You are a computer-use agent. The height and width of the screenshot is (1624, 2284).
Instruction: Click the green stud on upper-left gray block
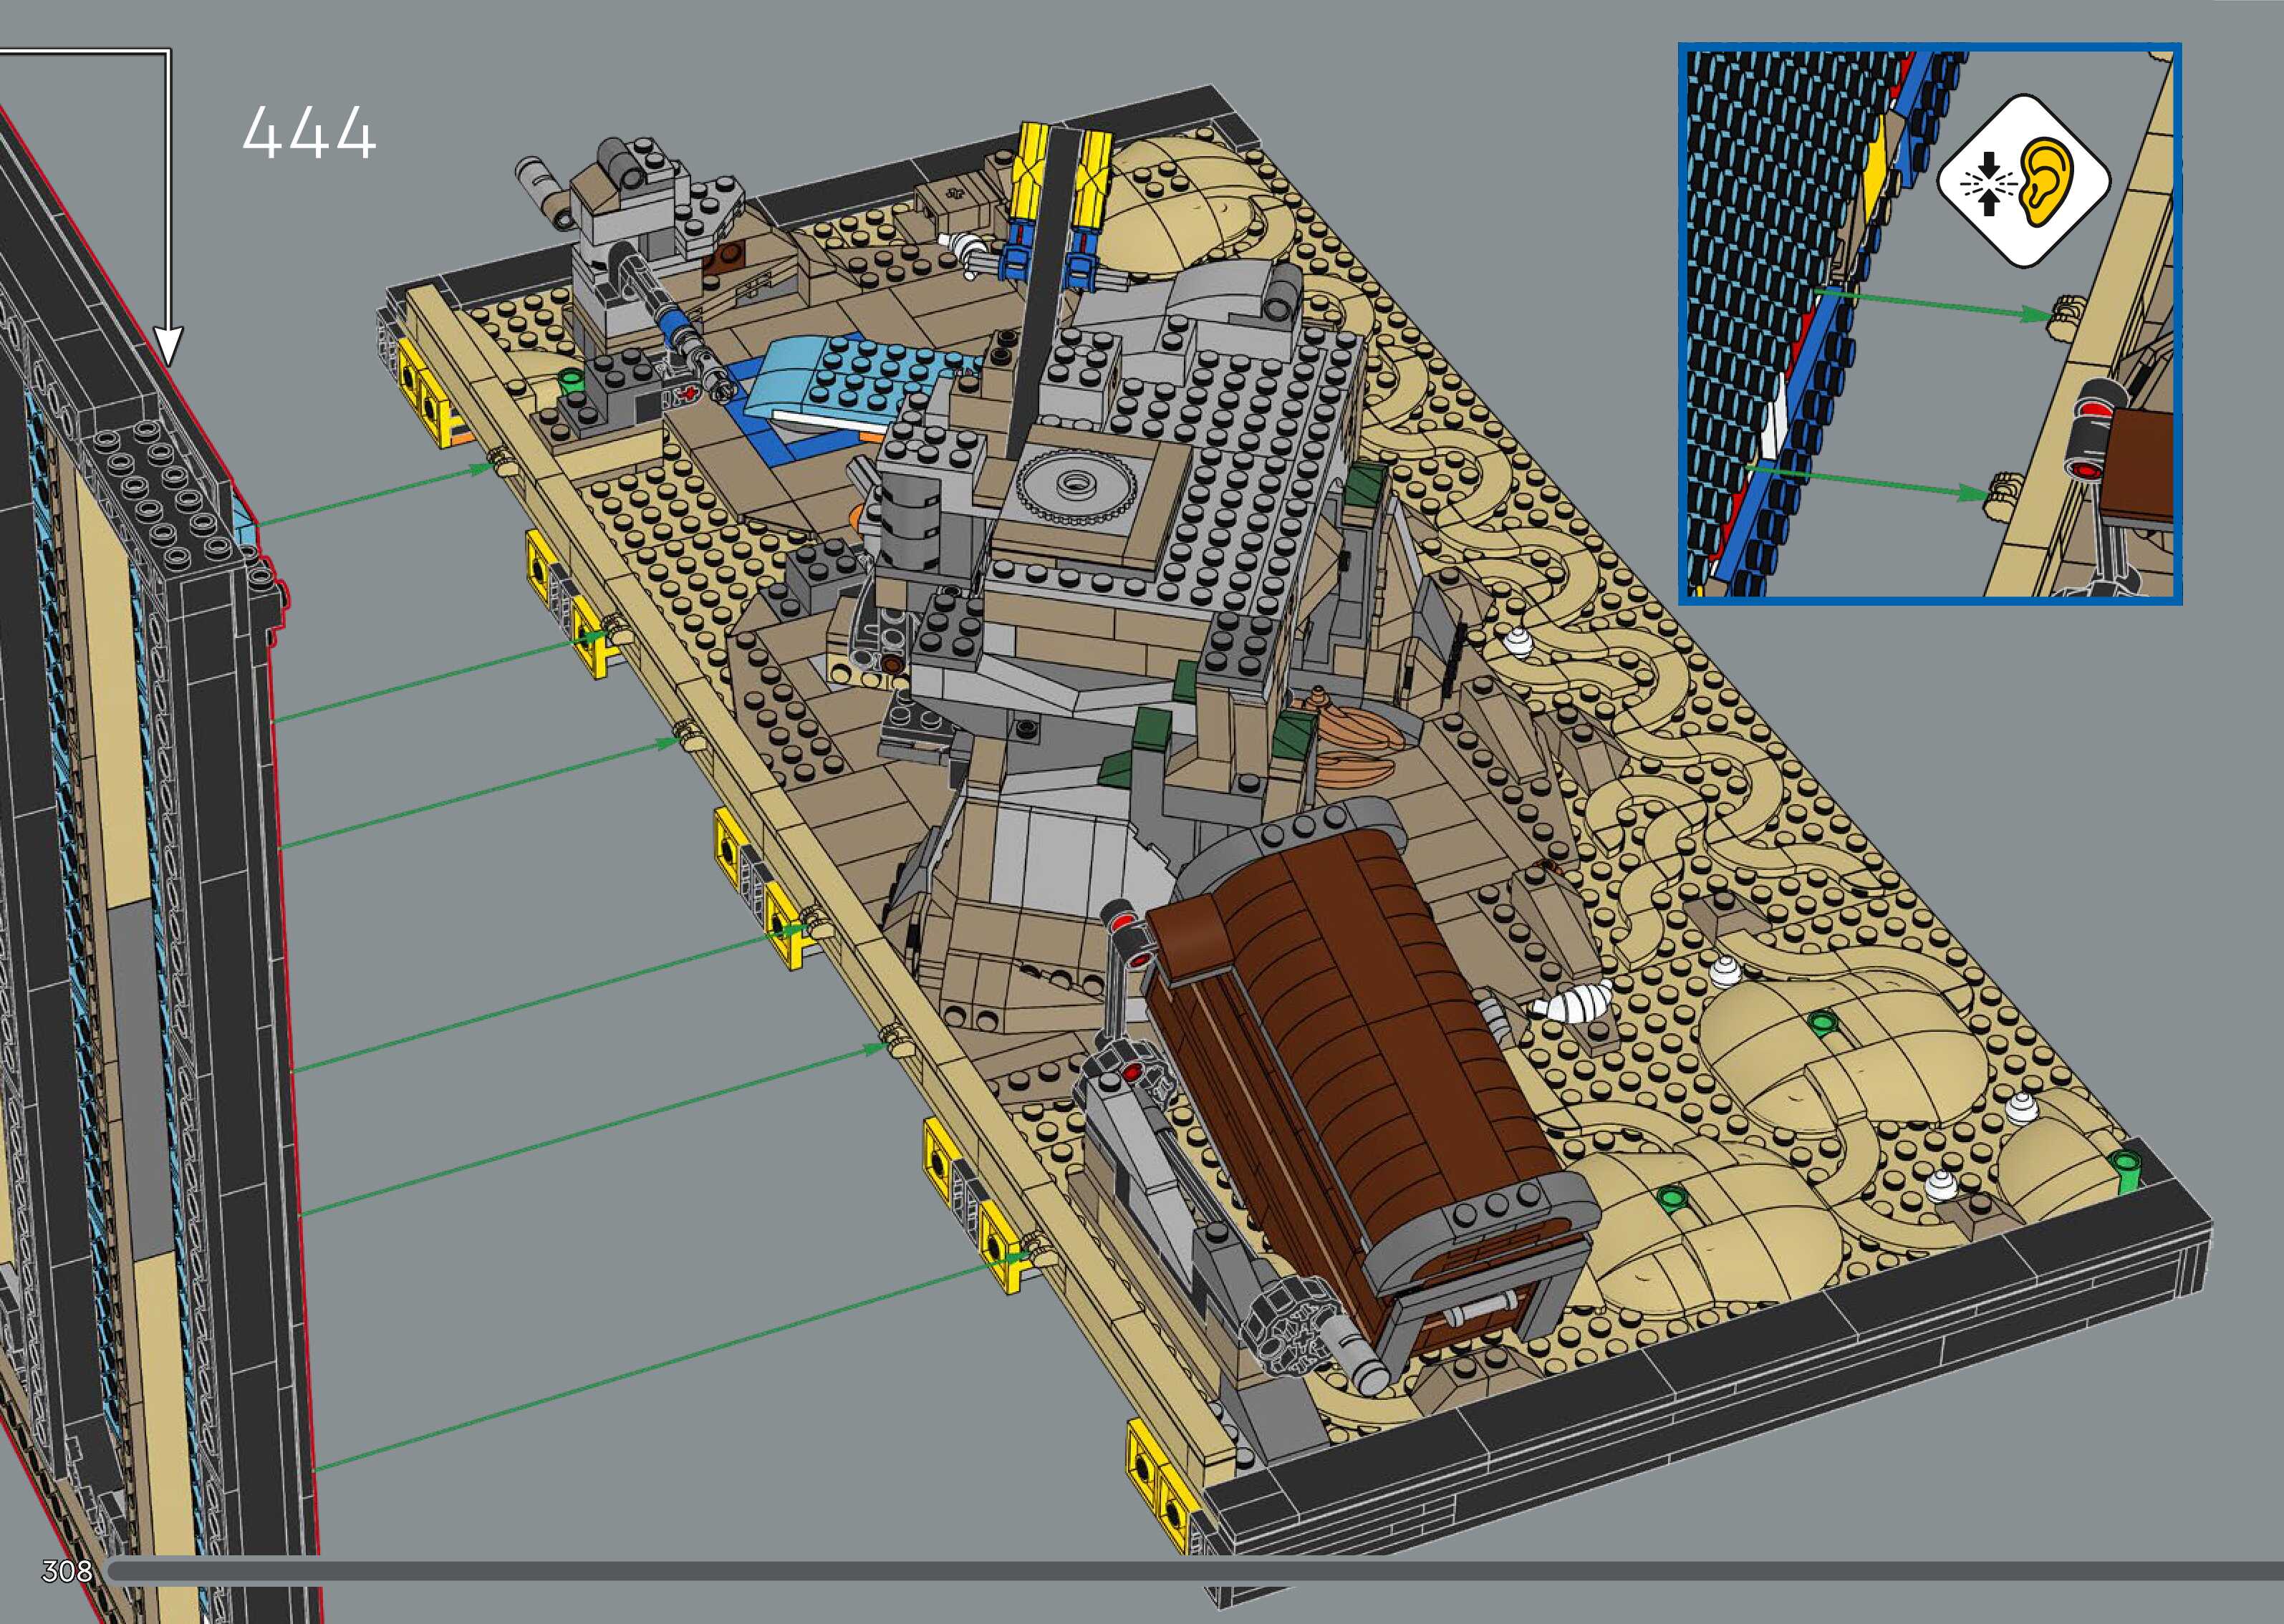[571, 380]
